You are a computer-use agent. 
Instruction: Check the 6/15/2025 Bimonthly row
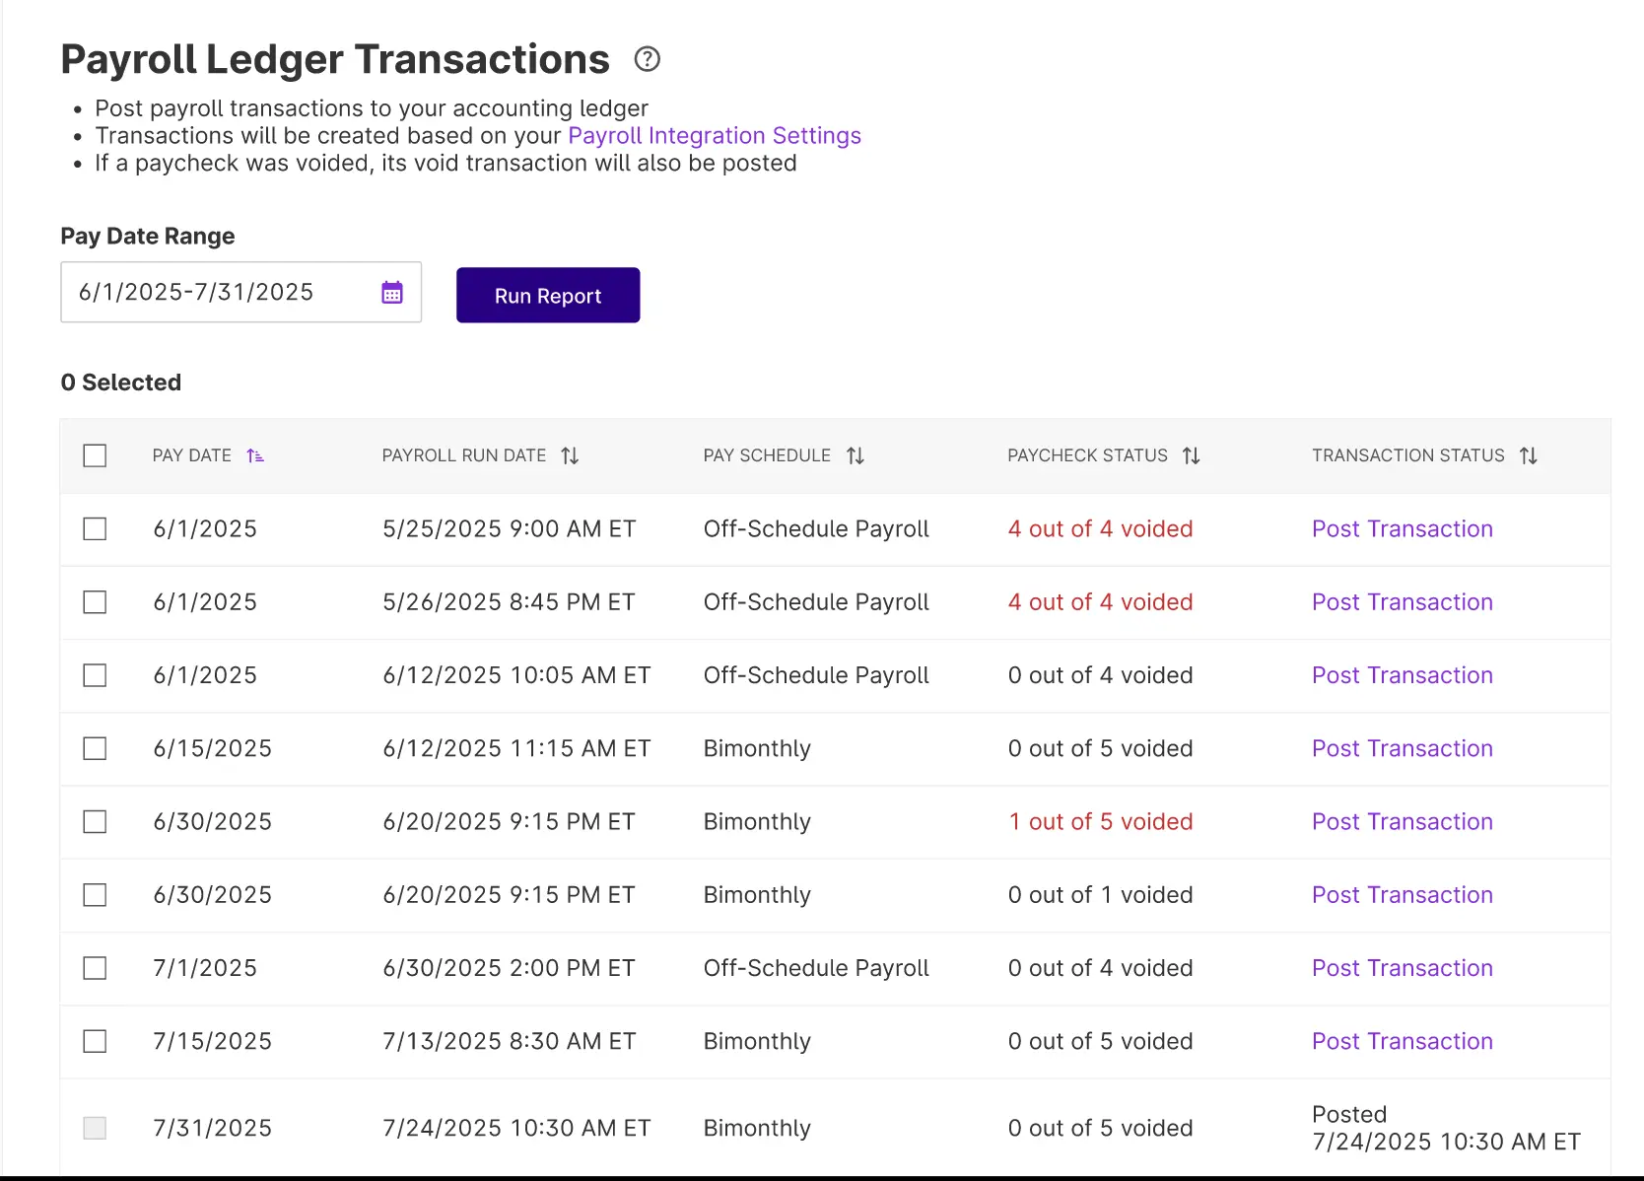click(95, 748)
